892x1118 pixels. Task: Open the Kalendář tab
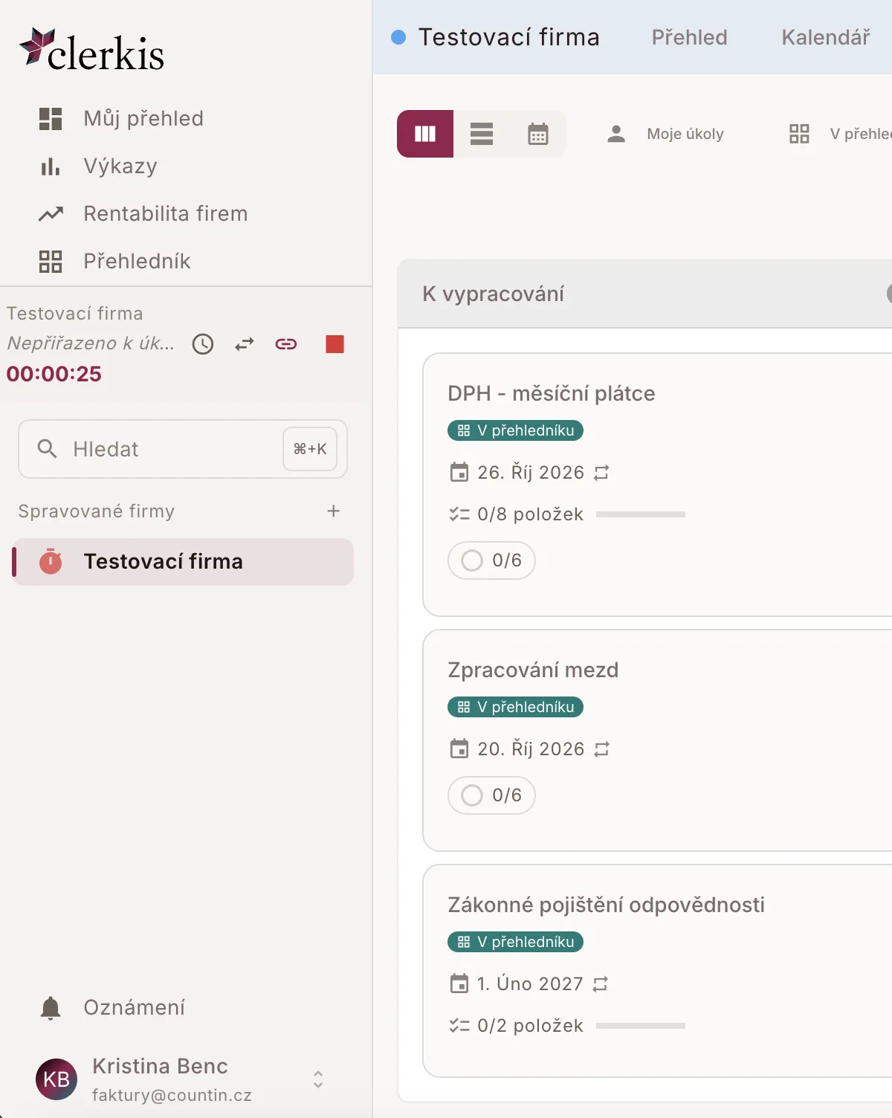826,37
